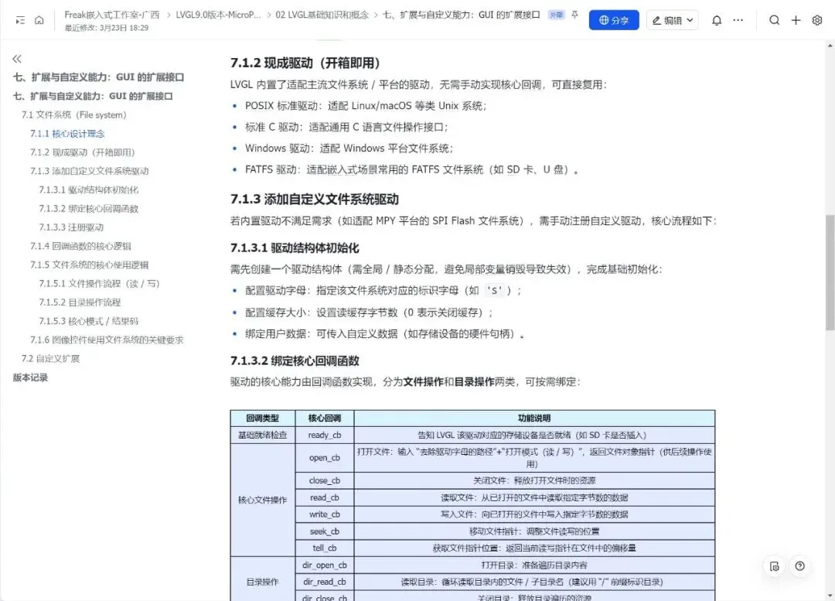This screenshot has width=835, height=601.
Task: Jump to outline item 7.2 自定义扩展
Action: (x=50, y=359)
